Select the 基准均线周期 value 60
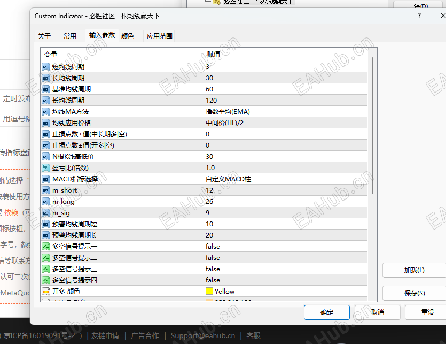Image resolution: width=446 pixels, height=344 pixels. pos(286,89)
